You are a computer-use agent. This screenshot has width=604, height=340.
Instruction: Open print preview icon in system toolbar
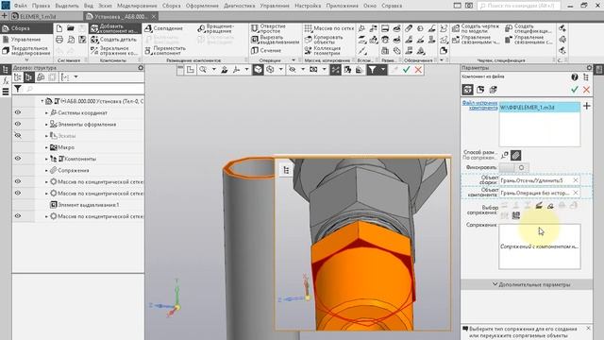[x=71, y=40]
